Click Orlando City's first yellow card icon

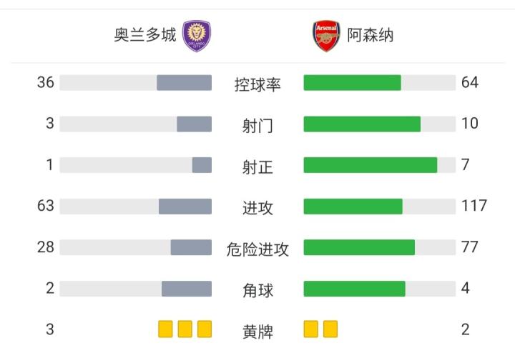click(166, 329)
